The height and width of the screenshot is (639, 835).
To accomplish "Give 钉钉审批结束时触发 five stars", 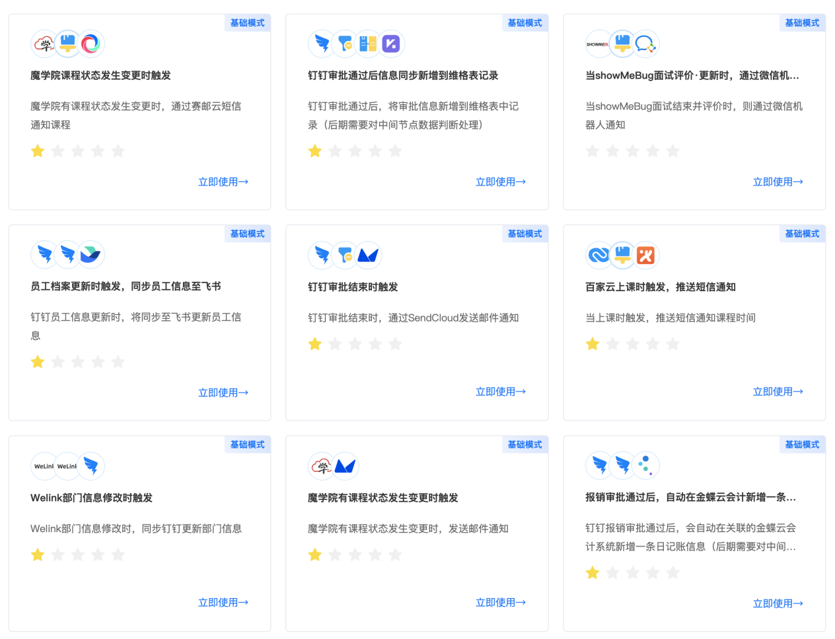I will point(396,344).
